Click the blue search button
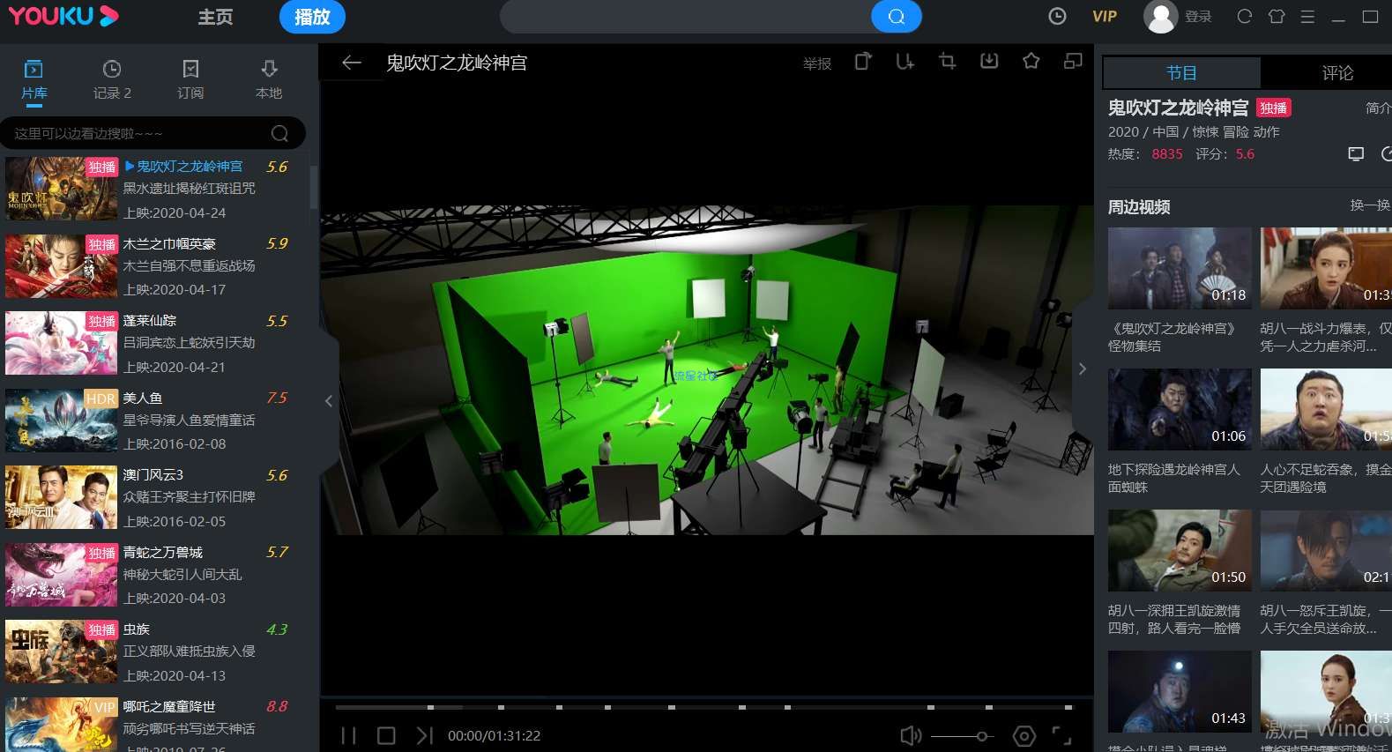 point(896,17)
